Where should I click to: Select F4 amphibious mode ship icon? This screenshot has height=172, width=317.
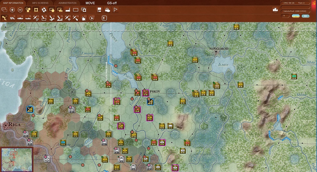tap(28, 18)
